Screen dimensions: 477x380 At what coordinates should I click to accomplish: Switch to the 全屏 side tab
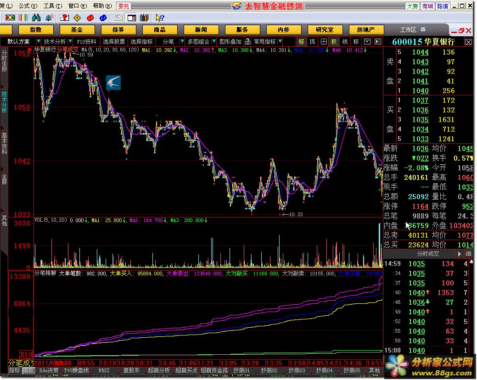pos(4,179)
